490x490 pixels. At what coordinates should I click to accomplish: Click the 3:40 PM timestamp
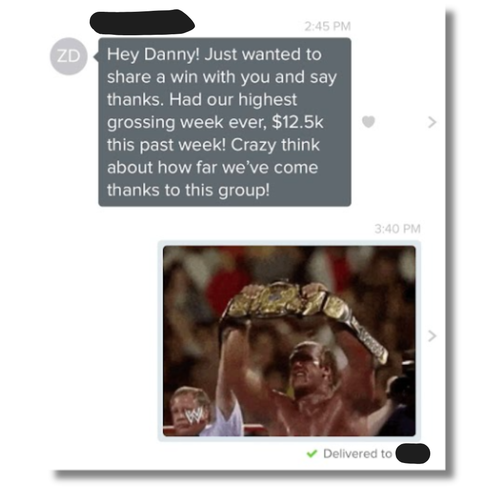[397, 229]
